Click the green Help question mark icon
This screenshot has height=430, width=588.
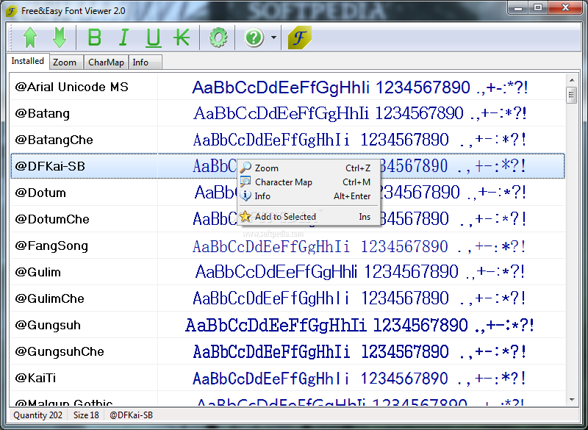click(254, 37)
